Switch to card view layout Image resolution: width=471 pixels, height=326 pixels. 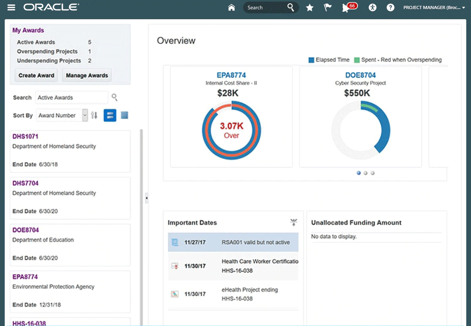coord(110,115)
